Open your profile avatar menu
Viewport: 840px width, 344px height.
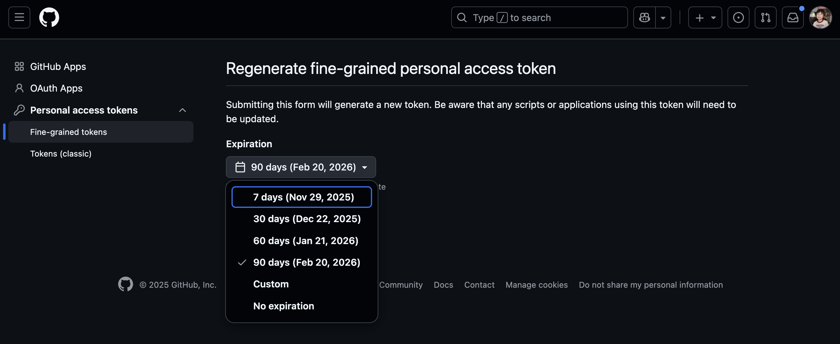(x=821, y=17)
